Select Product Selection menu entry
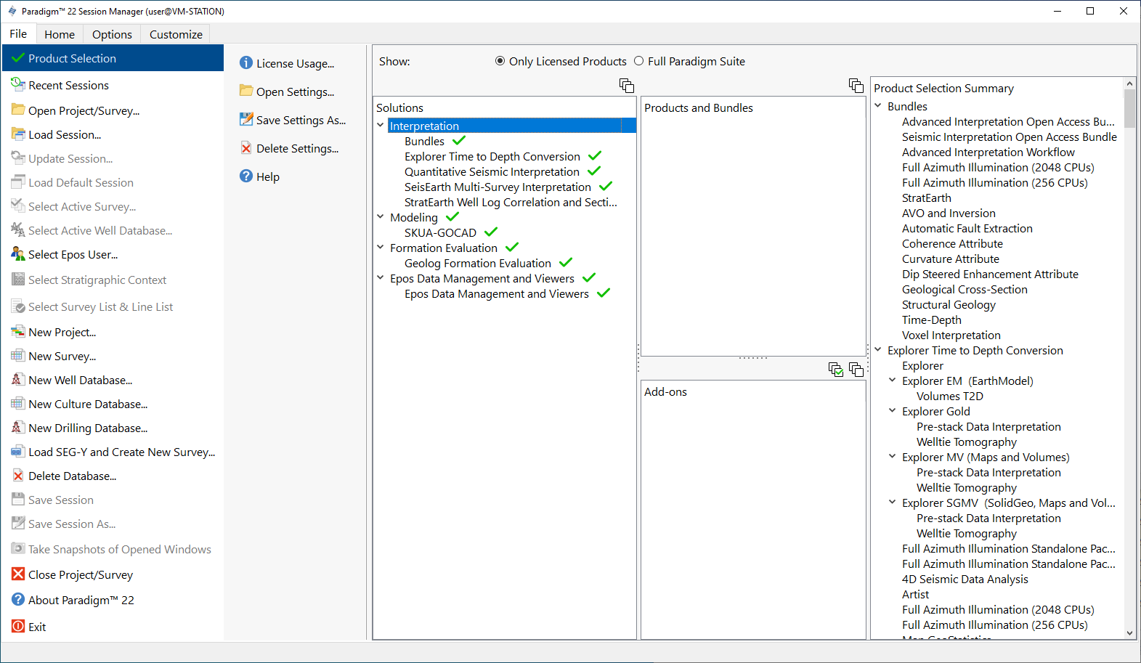 click(113, 58)
